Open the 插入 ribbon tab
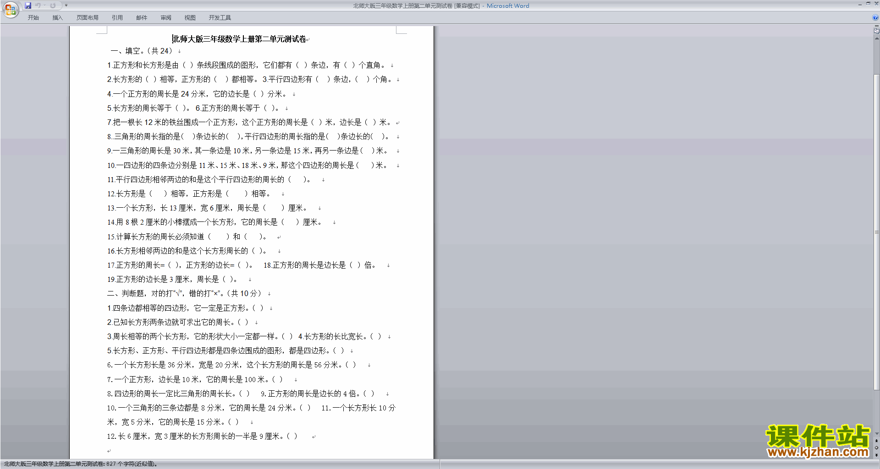880x469 pixels. [57, 18]
